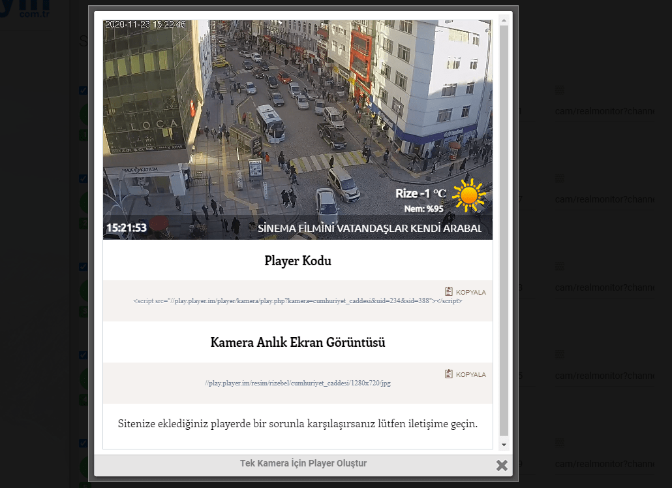Click the 15:21:53 clock overlay on video

click(127, 228)
